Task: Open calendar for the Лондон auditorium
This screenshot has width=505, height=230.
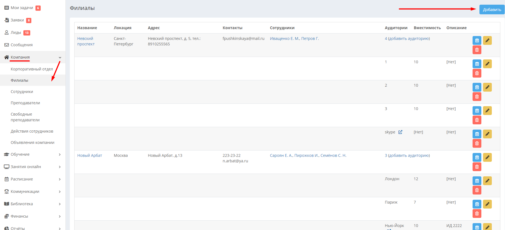Action: click(x=477, y=181)
